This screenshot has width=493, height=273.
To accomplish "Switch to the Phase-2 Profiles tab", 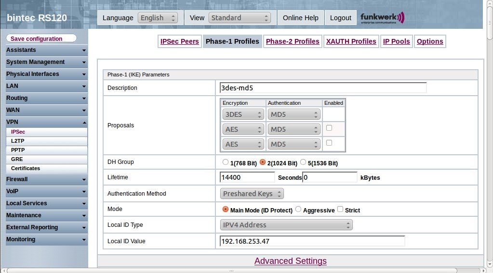I will coord(293,41).
